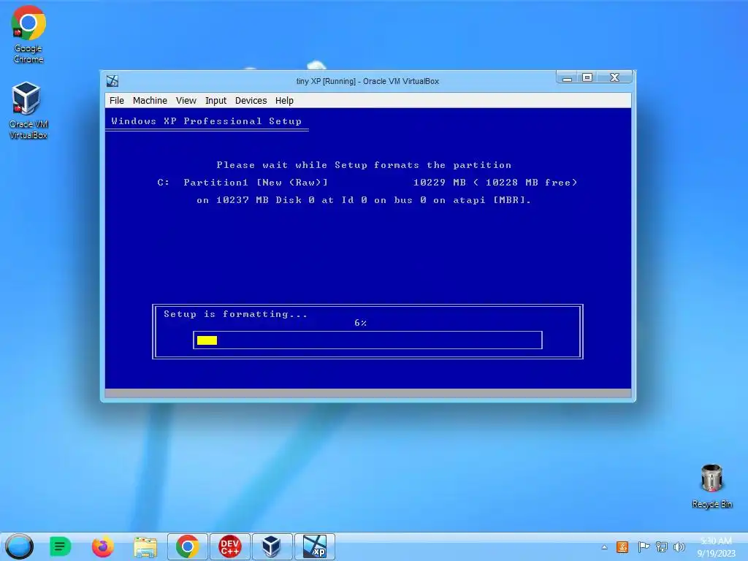Open the Start orb button
This screenshot has width=748, height=561.
point(19,546)
